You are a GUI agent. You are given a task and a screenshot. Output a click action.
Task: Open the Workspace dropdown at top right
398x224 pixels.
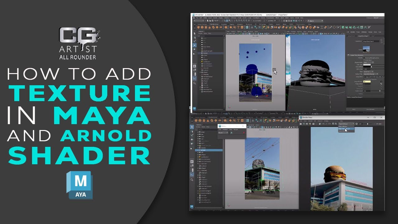379,18
